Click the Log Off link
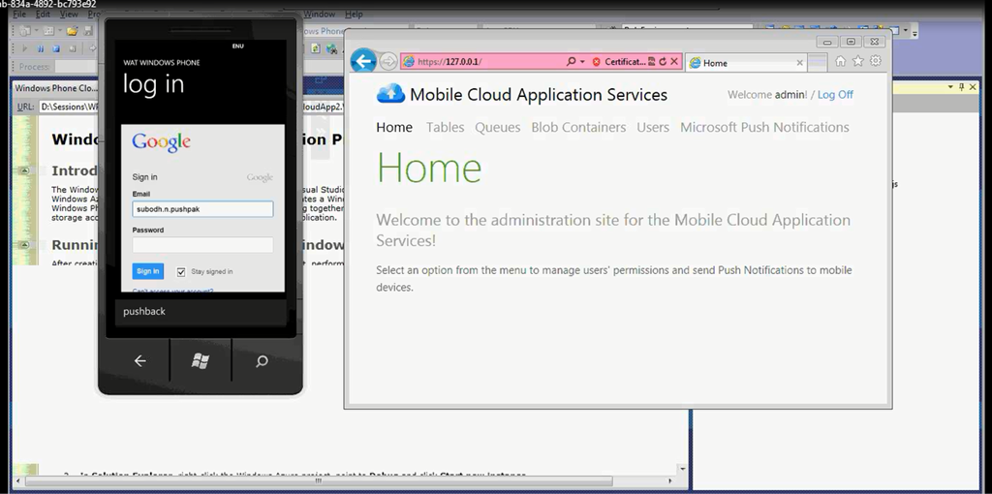Viewport: 992px width, 494px height. [x=835, y=95]
